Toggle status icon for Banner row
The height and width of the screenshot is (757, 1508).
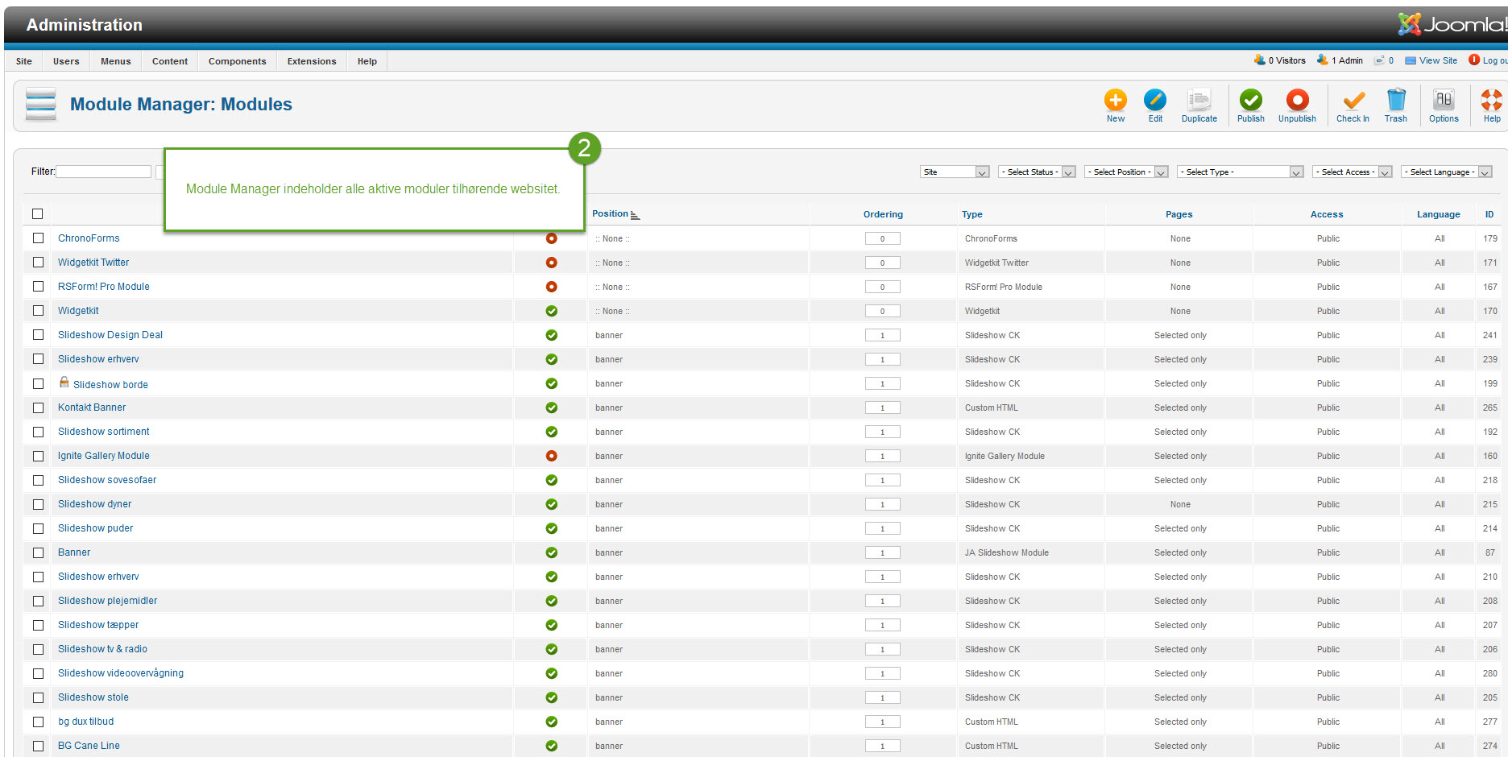click(x=551, y=552)
